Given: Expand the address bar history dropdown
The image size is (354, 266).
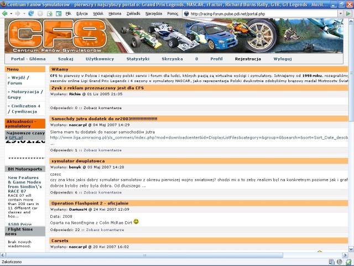Looking at the screenshot, I should 341,14.
